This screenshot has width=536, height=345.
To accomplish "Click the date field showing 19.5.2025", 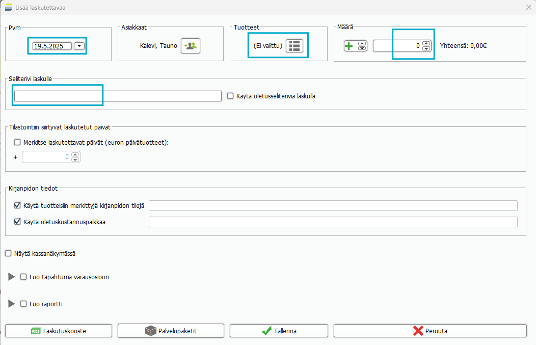I will 52,46.
